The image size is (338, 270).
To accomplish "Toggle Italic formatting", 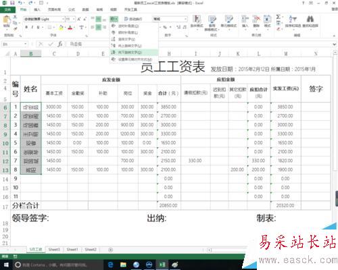I will (x=32, y=28).
